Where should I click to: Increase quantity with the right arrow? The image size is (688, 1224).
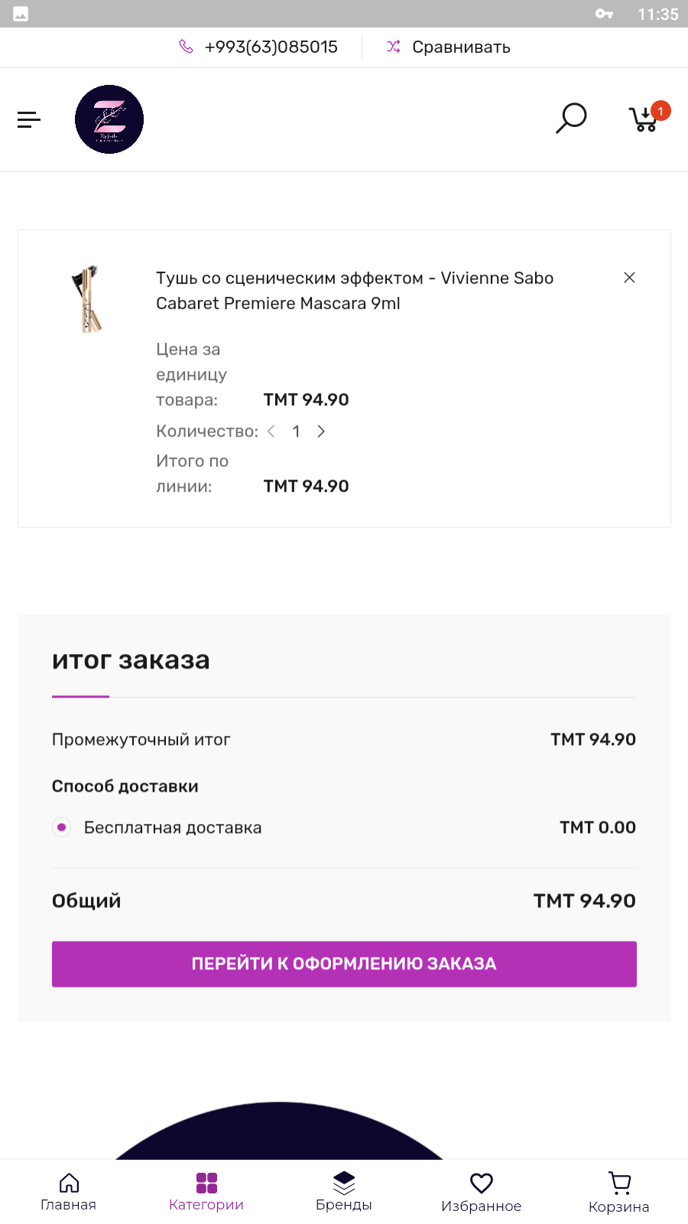click(x=321, y=431)
